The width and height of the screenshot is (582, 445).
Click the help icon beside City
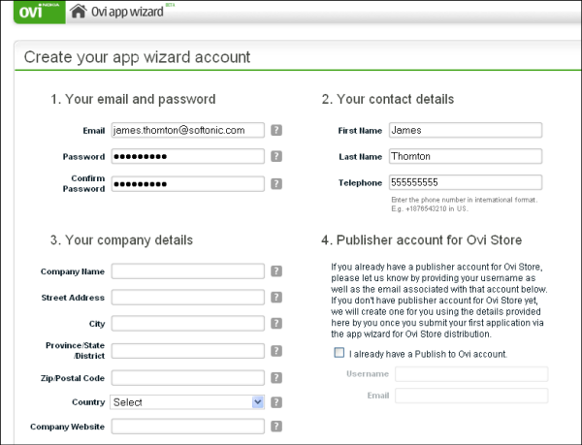pyautogui.click(x=276, y=324)
